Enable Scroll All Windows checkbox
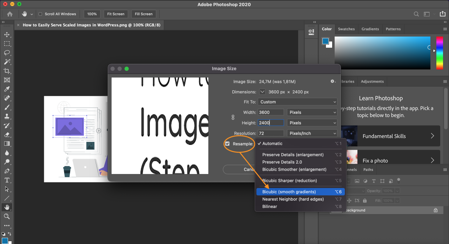Screen dimensions: 449x244 point(40,14)
